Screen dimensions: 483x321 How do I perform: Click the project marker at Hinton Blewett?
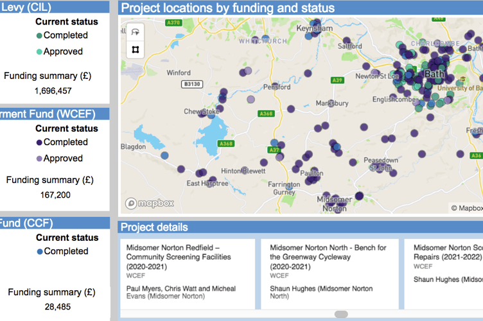245,170
